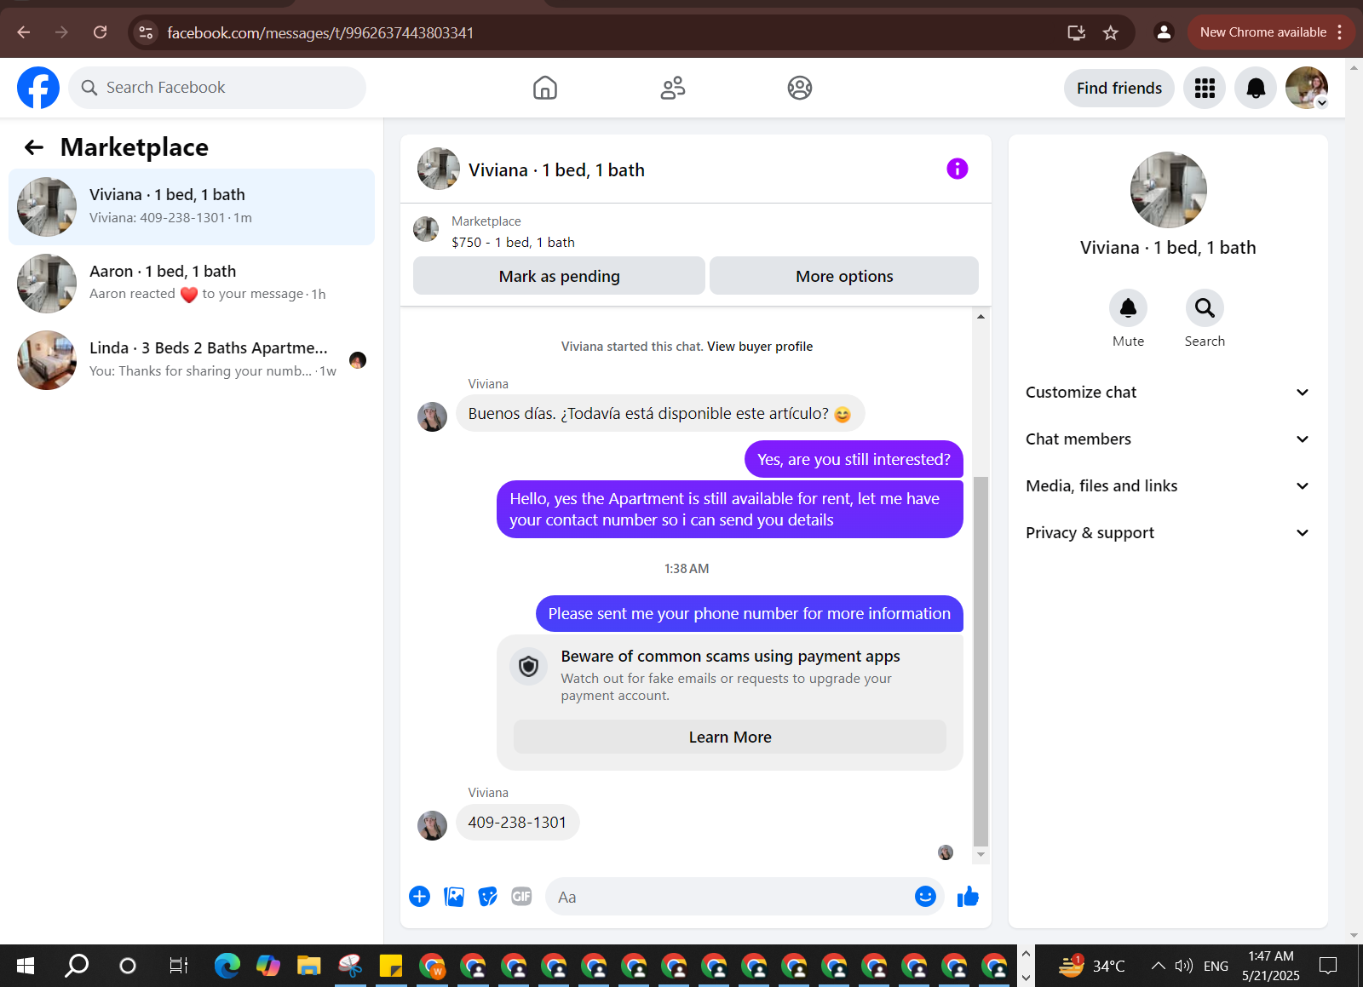The height and width of the screenshot is (987, 1363).
Task: Click the ENG language indicator
Action: coord(1216,966)
